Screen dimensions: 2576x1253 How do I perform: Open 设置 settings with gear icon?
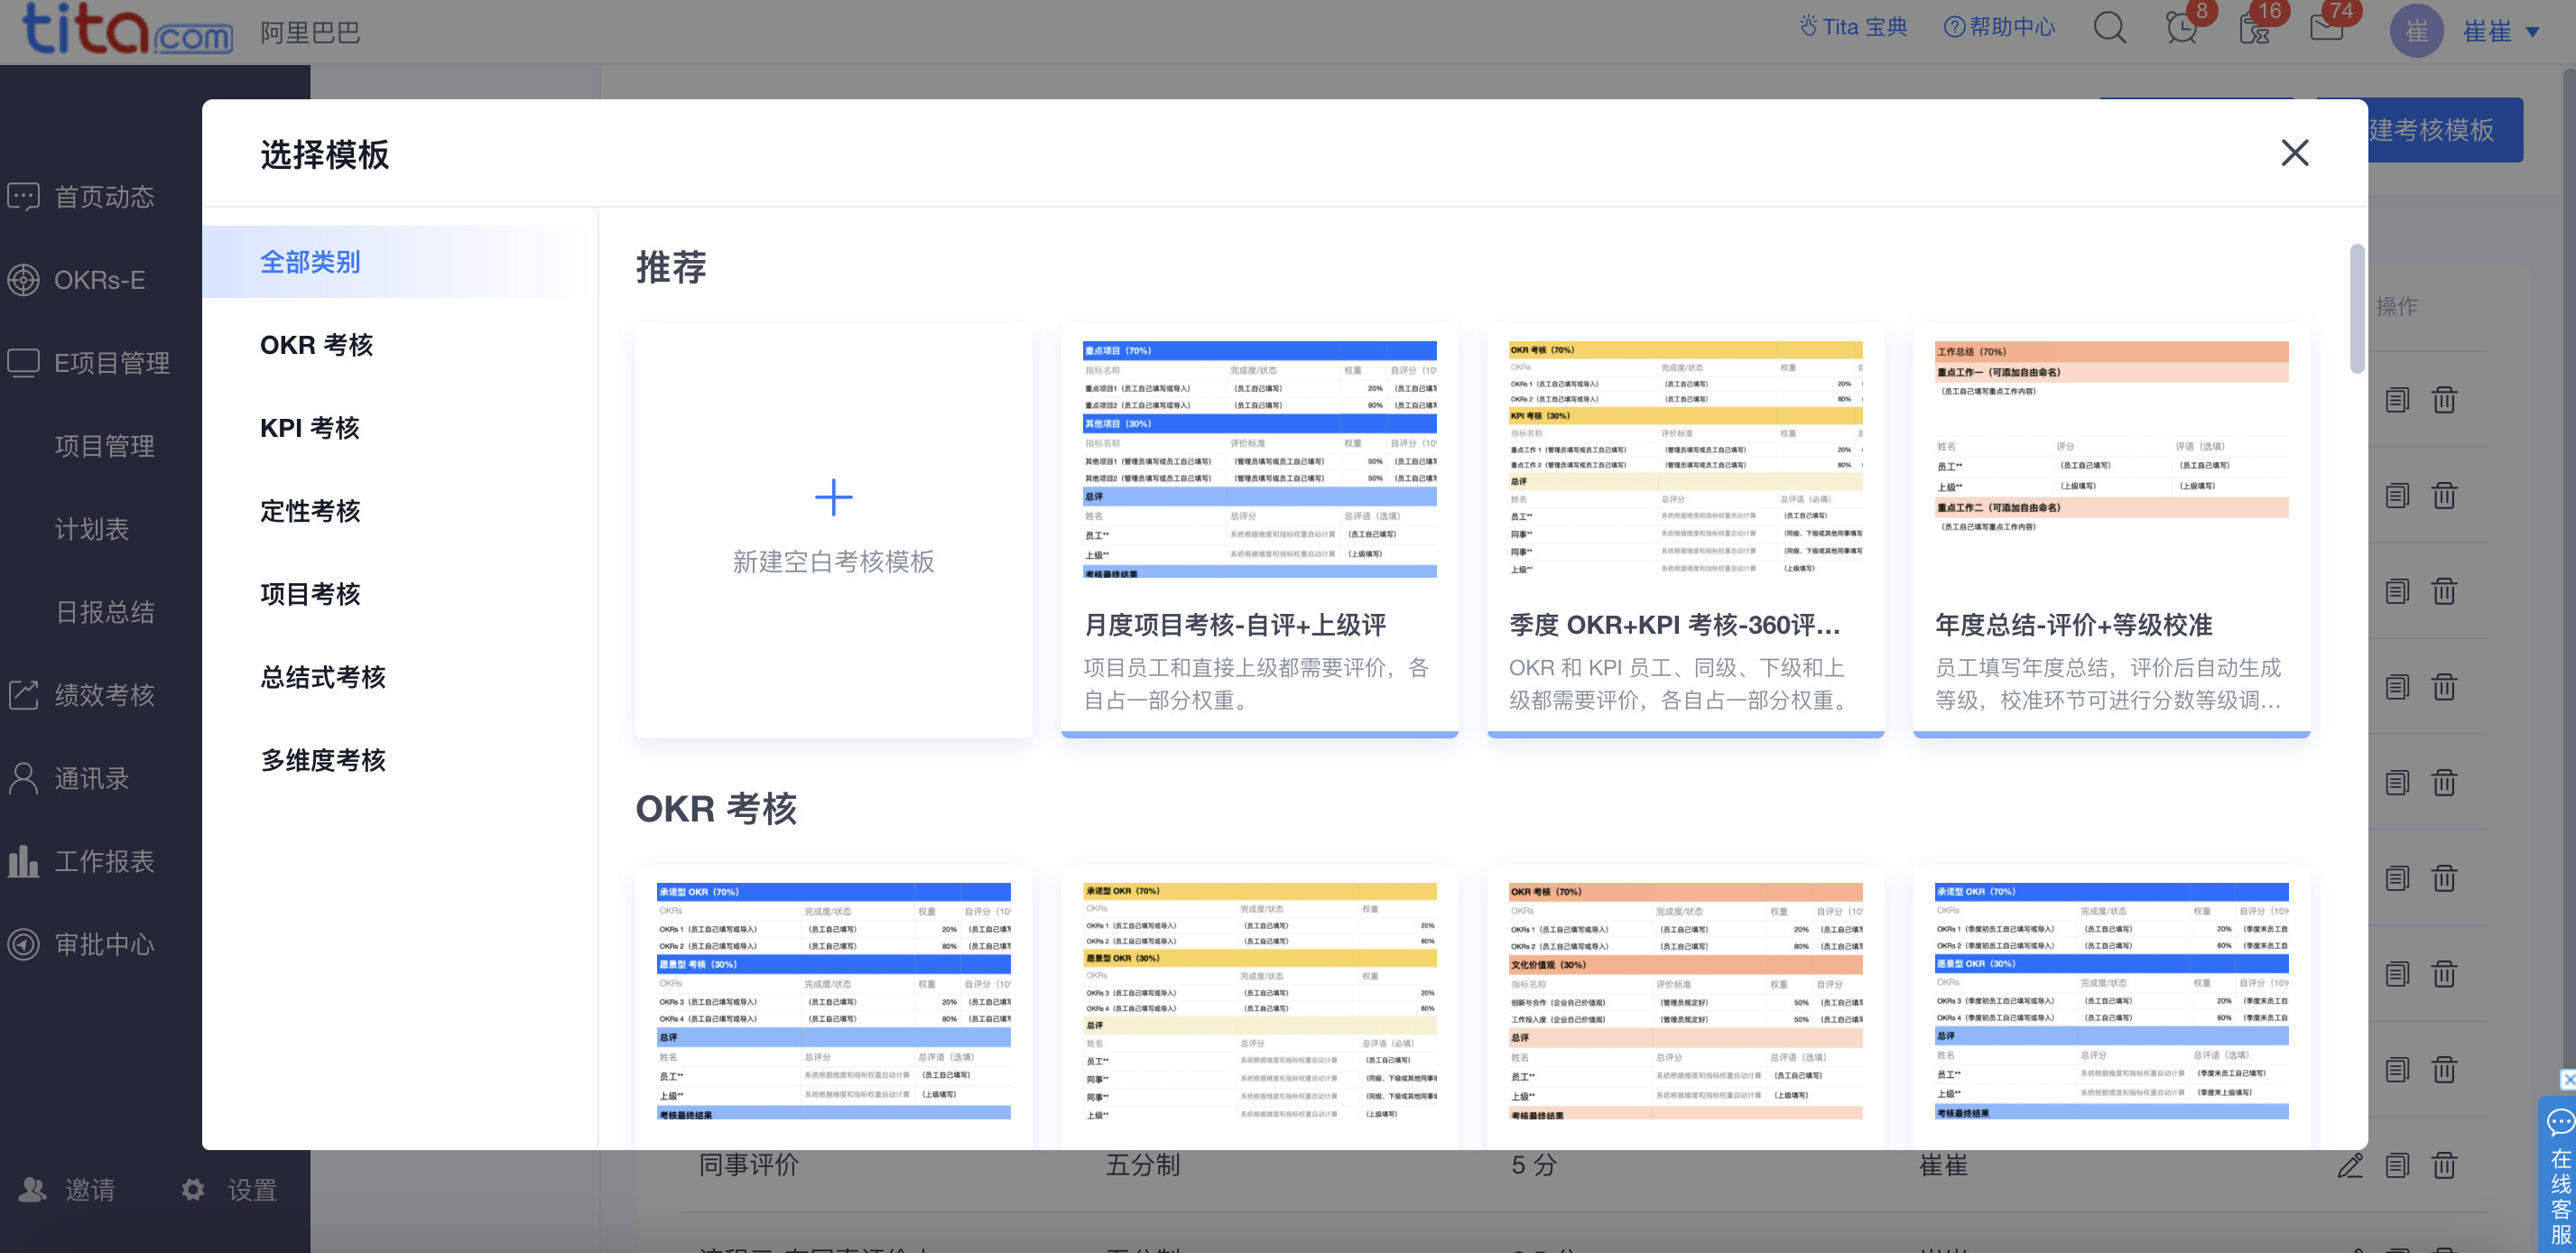click(229, 1189)
